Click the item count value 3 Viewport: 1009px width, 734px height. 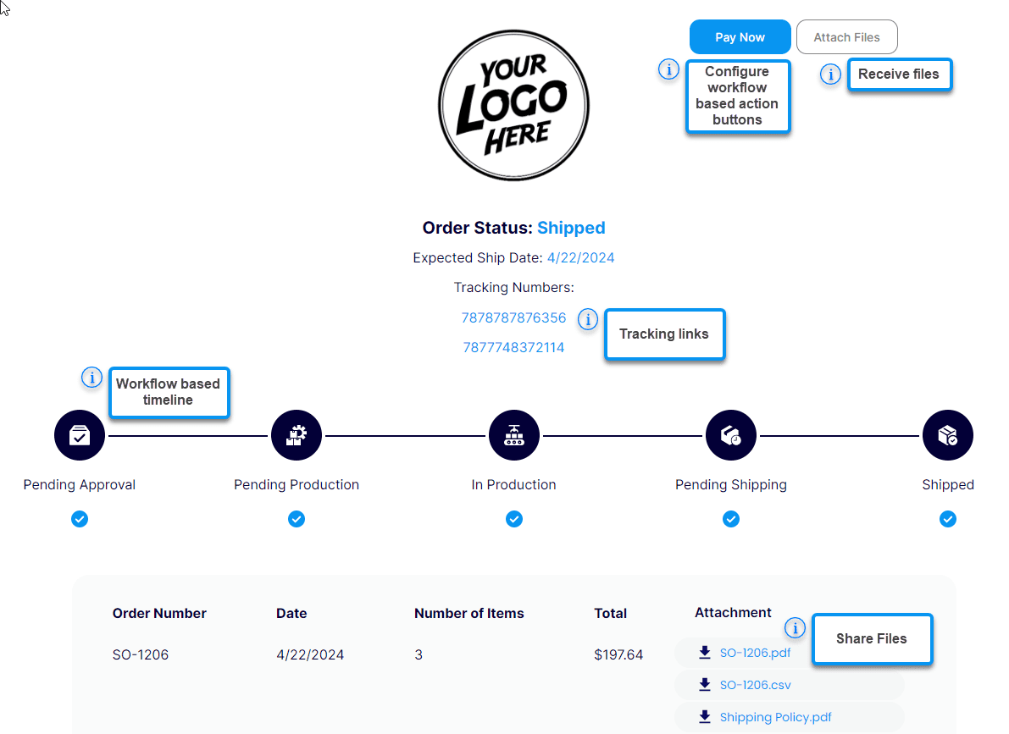click(x=419, y=655)
